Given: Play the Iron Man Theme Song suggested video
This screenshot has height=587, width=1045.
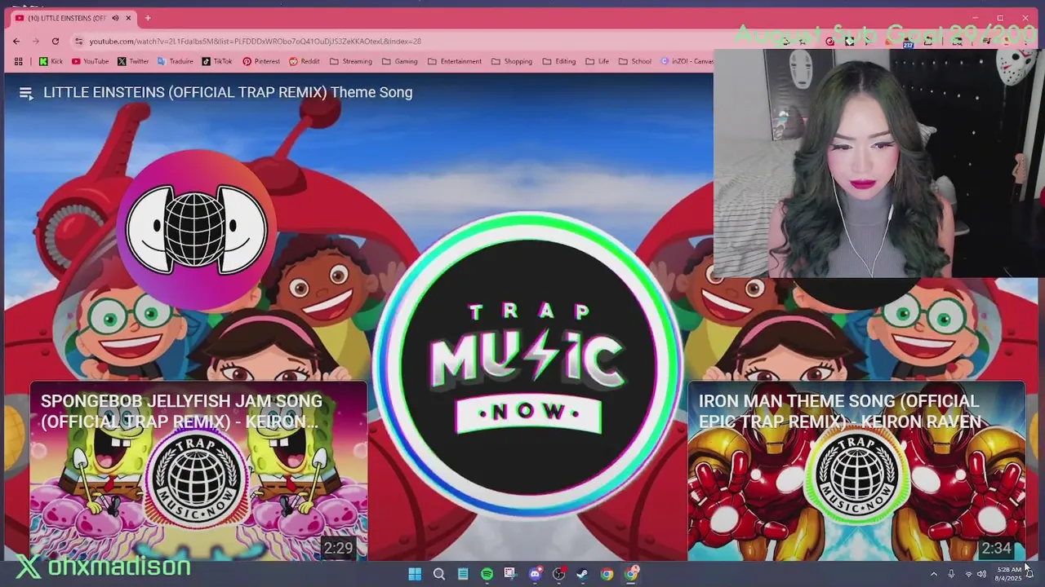Looking at the screenshot, I should click(x=856, y=470).
